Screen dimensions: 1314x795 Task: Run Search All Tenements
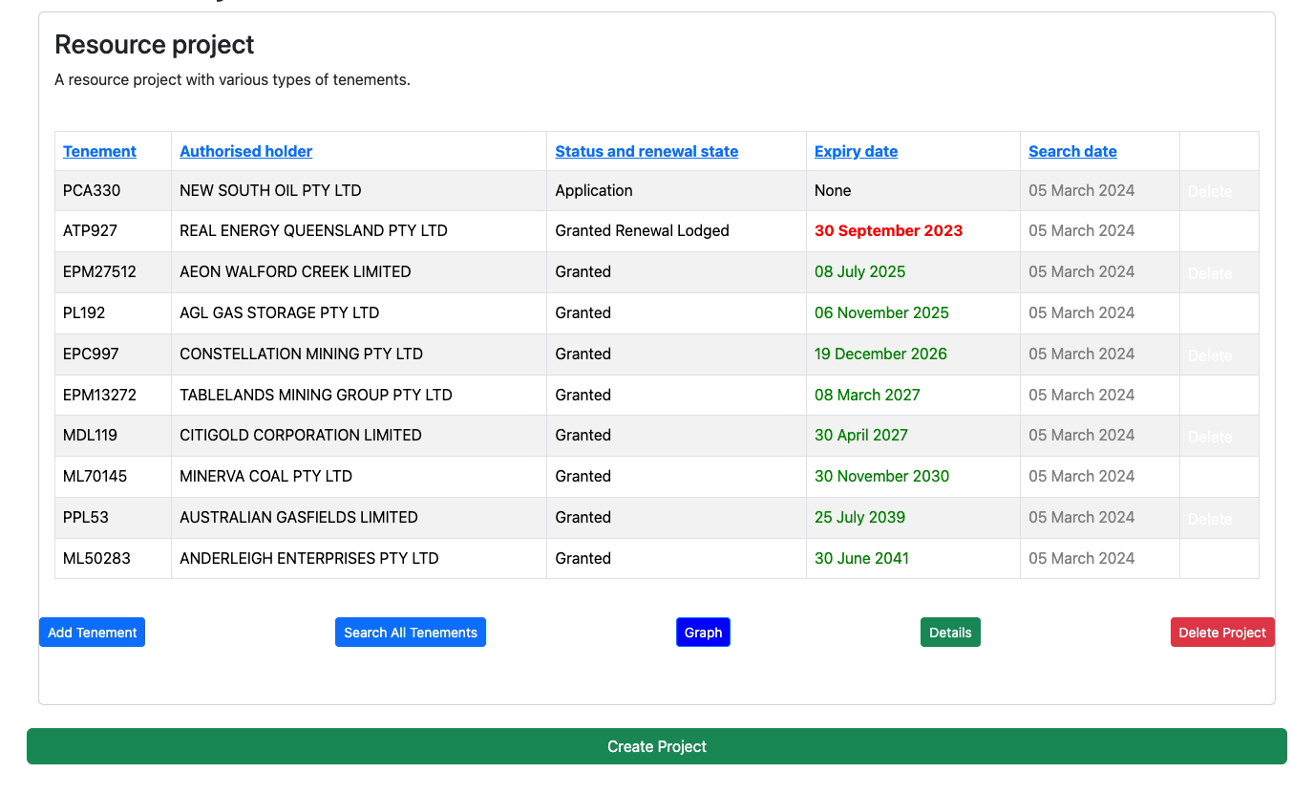pos(411,633)
